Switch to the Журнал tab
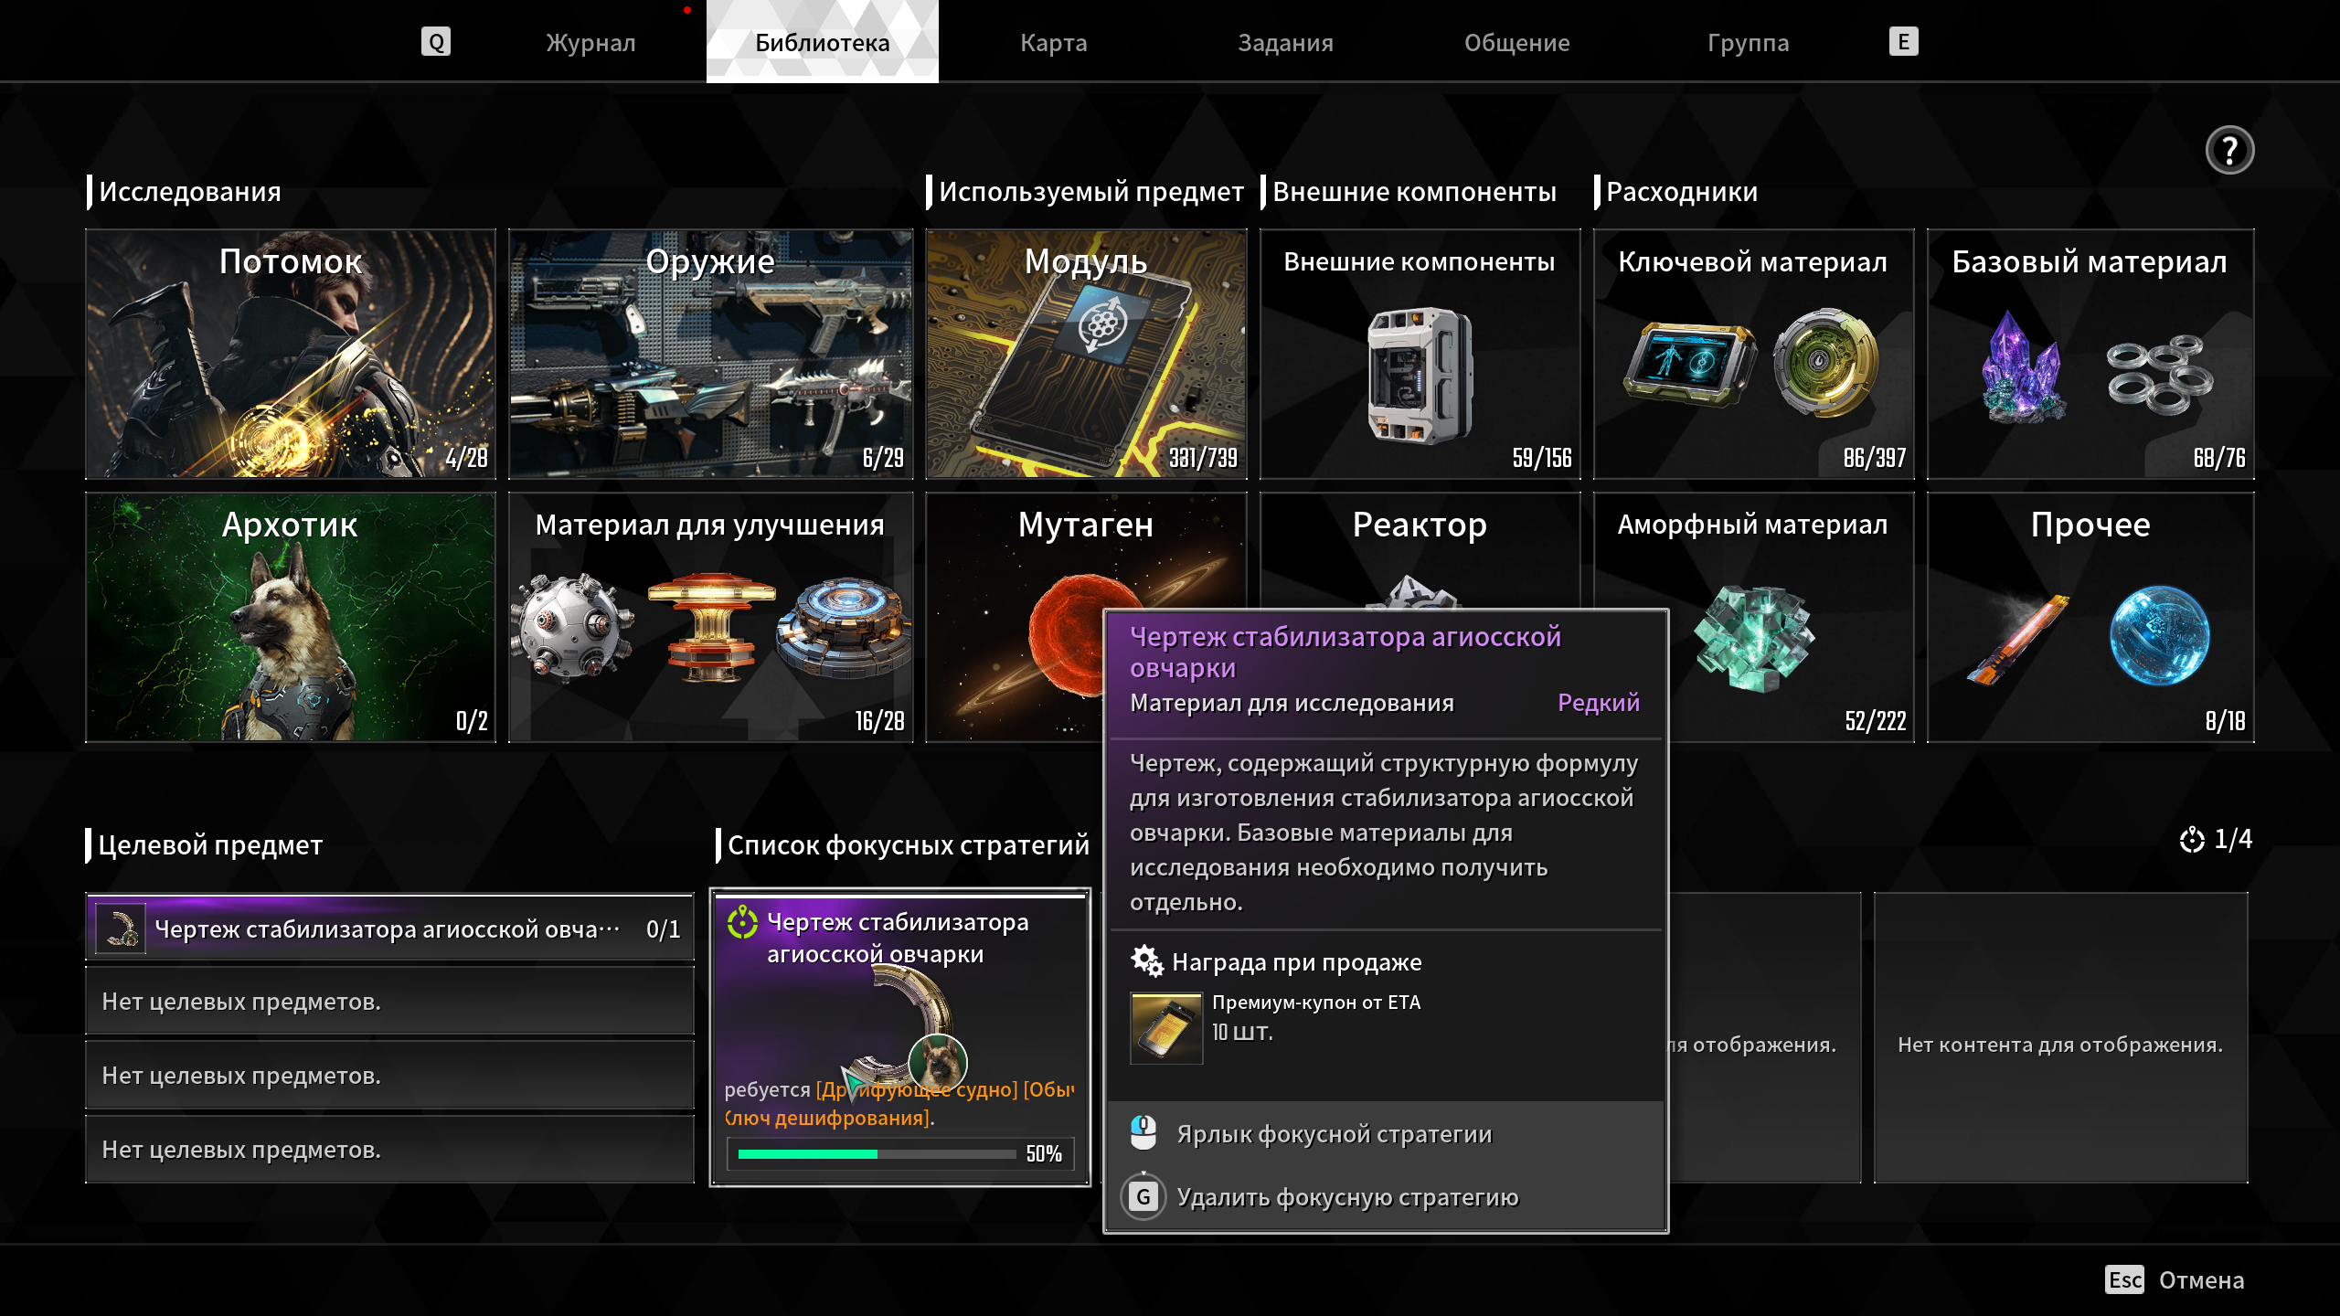Screen dimensions: 2340x1316 point(590,42)
